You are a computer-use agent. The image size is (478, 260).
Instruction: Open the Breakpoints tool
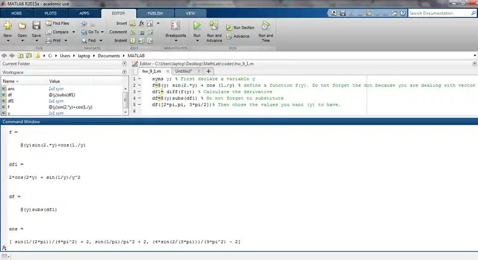[x=176, y=26]
